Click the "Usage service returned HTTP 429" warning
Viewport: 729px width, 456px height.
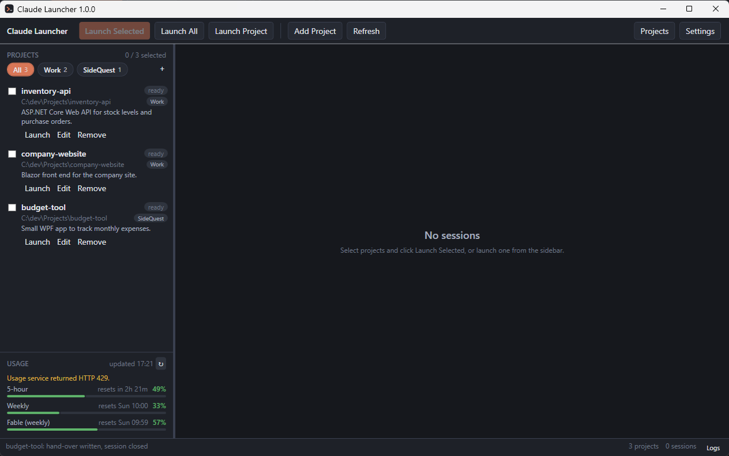tap(58, 378)
